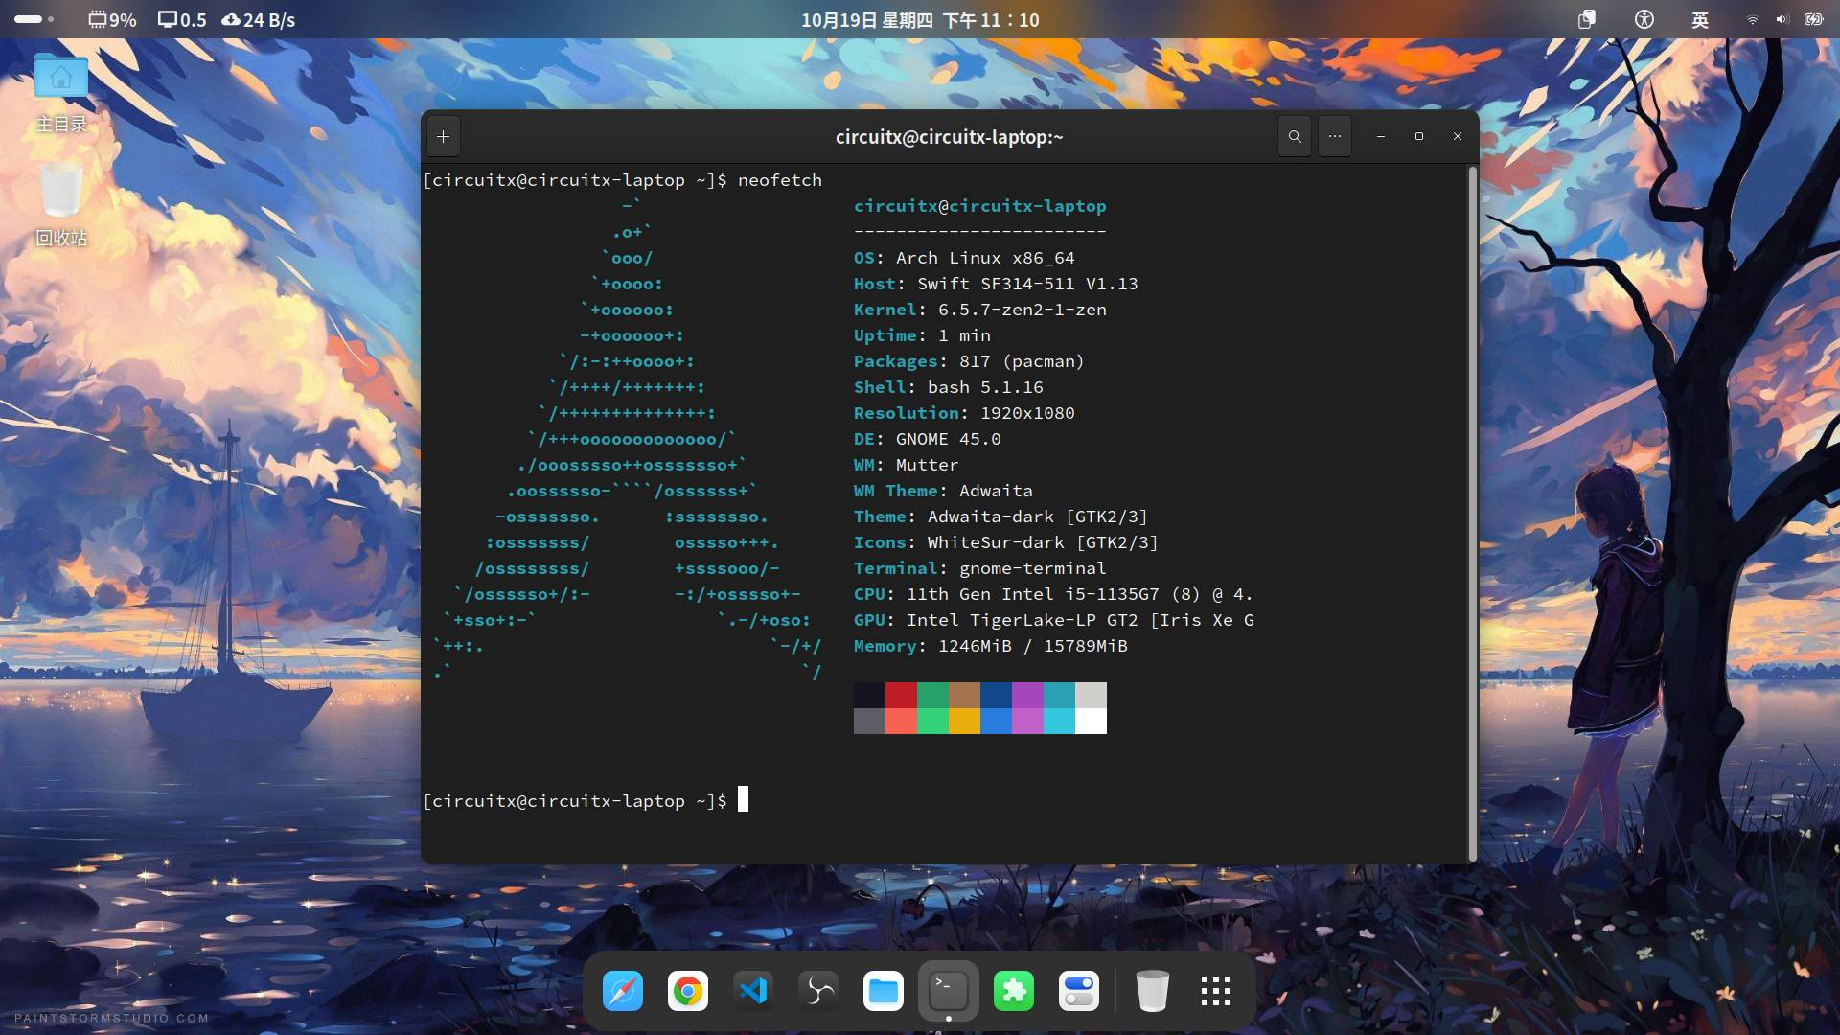Open the accessibility menu in top bar
1840x1035 pixels.
(x=1644, y=19)
